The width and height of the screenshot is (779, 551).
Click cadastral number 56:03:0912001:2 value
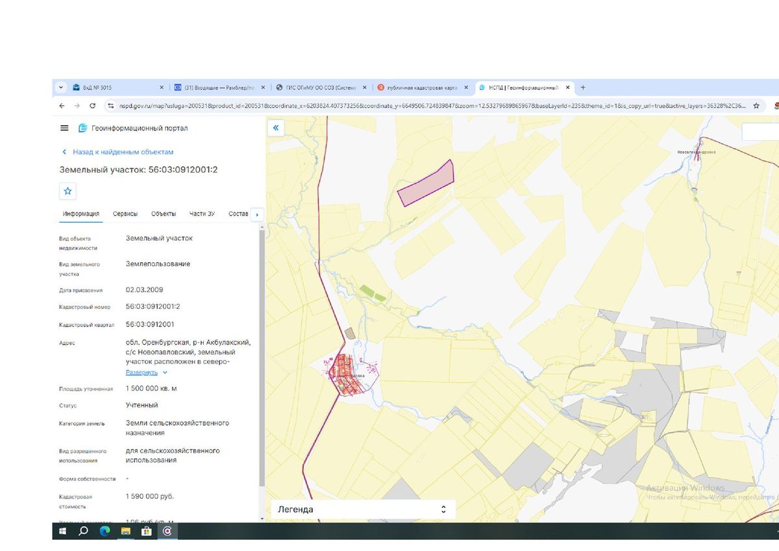coord(153,306)
